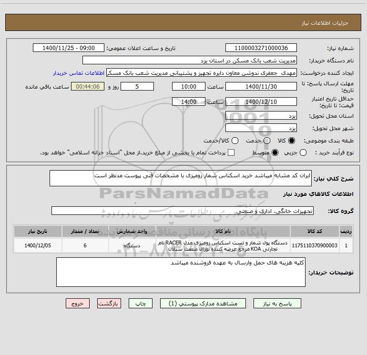Image resolution: width=367 pixels, height=355 pixels.
Task: Click the row number cell 1
Action: [x=346, y=245]
